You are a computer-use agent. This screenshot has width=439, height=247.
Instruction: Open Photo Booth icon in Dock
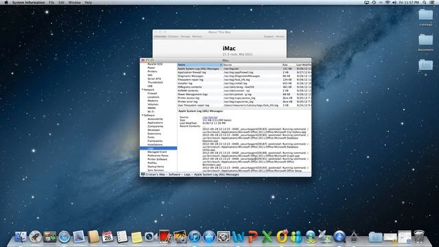[x=165, y=237]
